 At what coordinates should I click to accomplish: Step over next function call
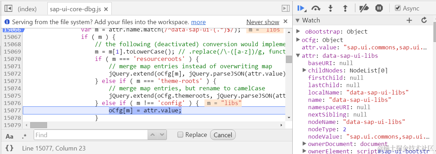[316, 8]
